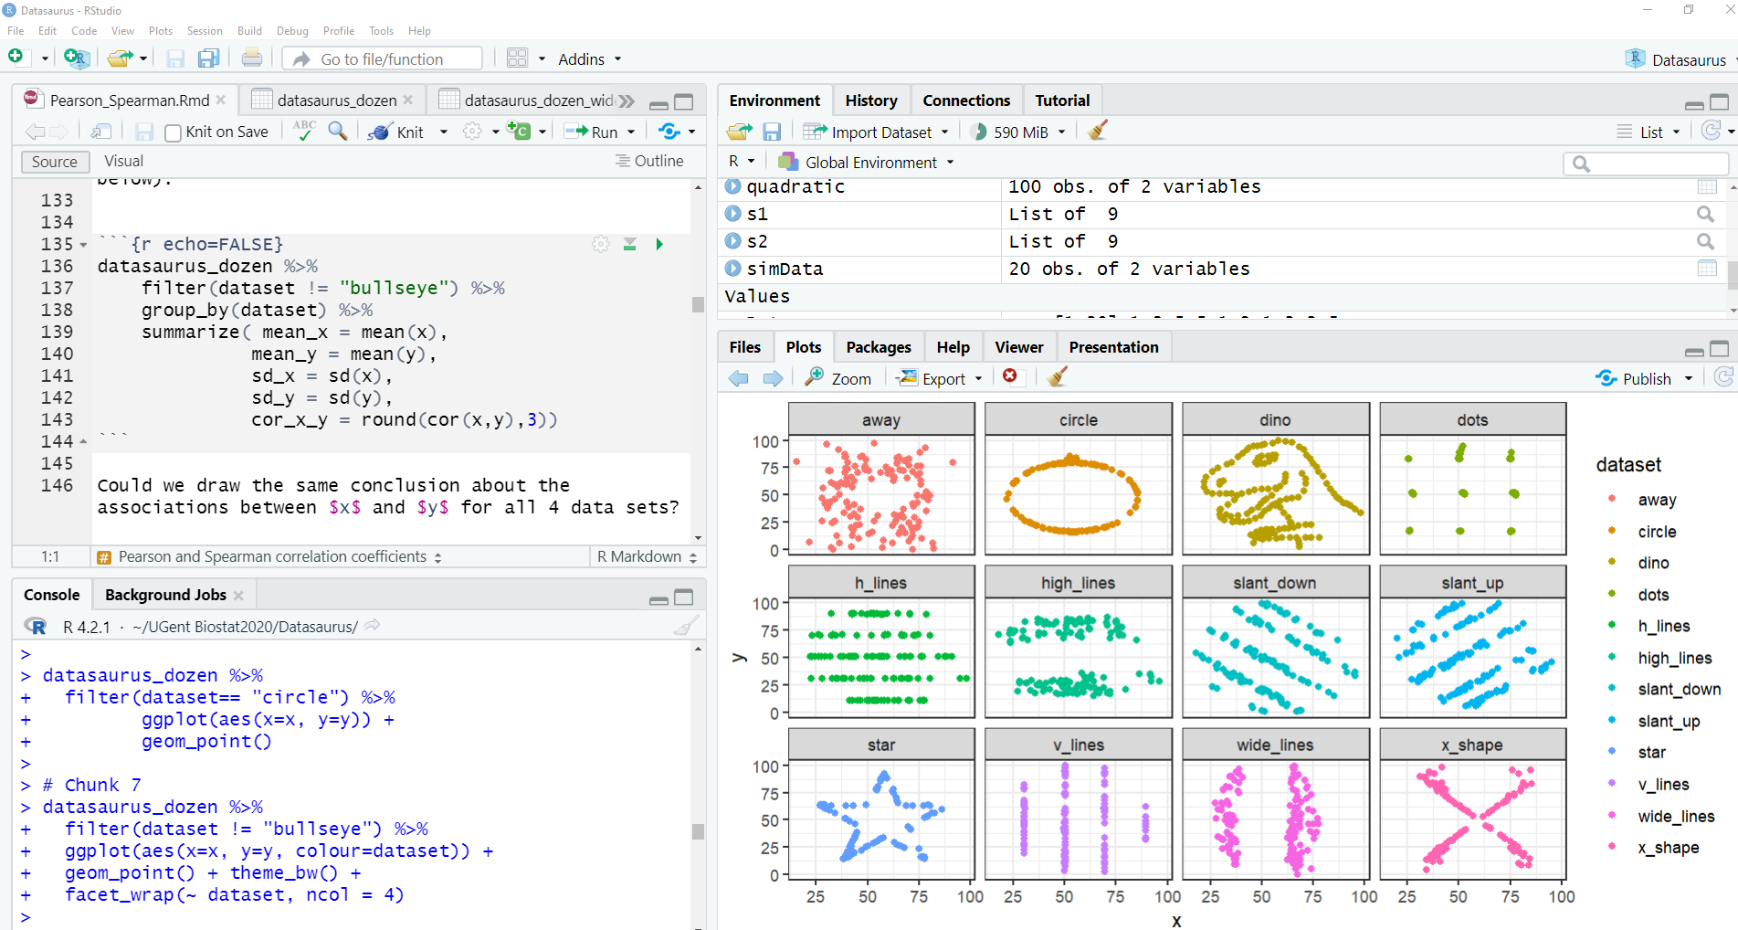Image resolution: width=1738 pixels, height=930 pixels.
Task: Open the Packages tab
Action: coord(878,347)
